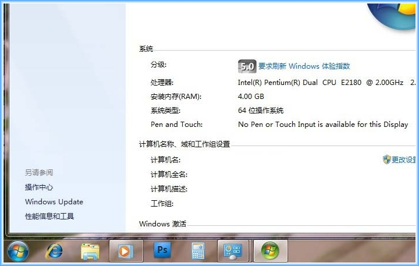
Task: Open Windows Media Player taskbar icon
Action: [x=126, y=251]
